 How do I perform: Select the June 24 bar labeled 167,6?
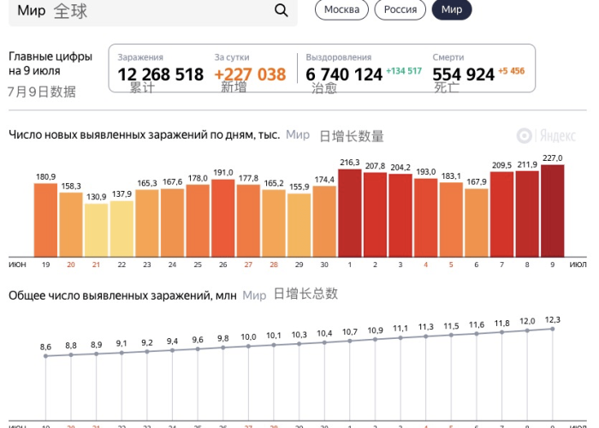coord(172,223)
